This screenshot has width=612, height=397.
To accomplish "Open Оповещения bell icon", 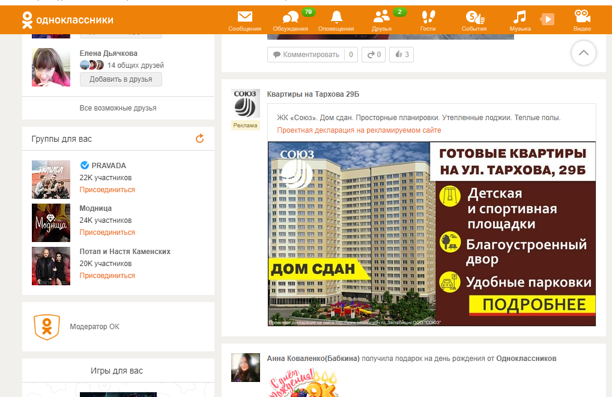I will tap(336, 17).
